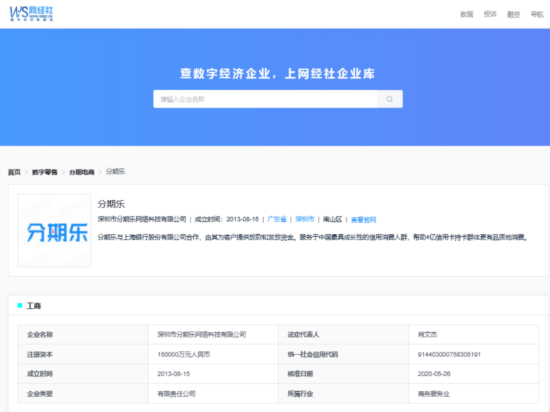Click the 网经社 logo in header
550x412 pixels.
pos(31,14)
